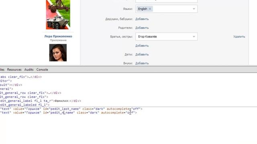
Task: Click the woman portrait thumbnail
Action: (x=58, y=52)
